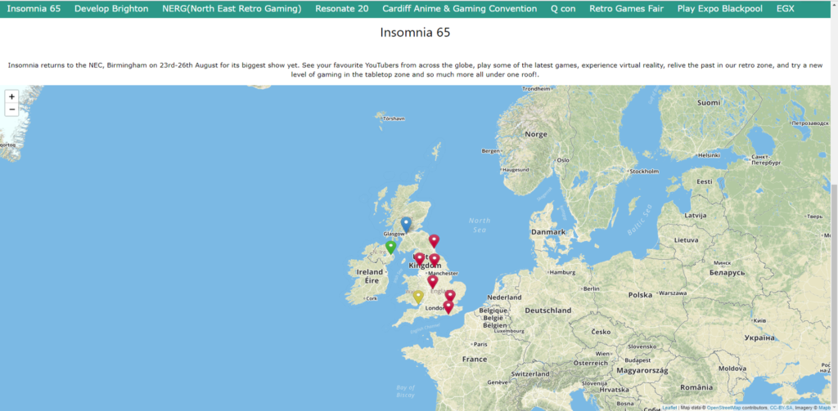Click red marker left of the Kingdom label
Viewport: 838px width, 411px height.
point(420,259)
